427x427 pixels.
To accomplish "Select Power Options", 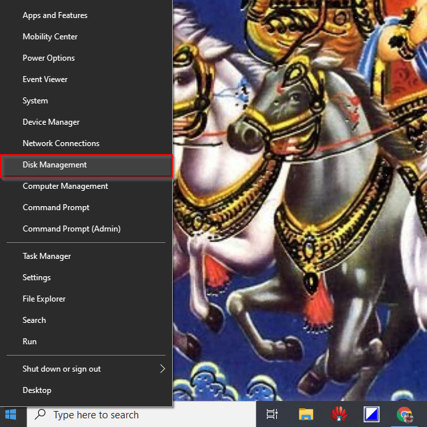I will 86,58.
